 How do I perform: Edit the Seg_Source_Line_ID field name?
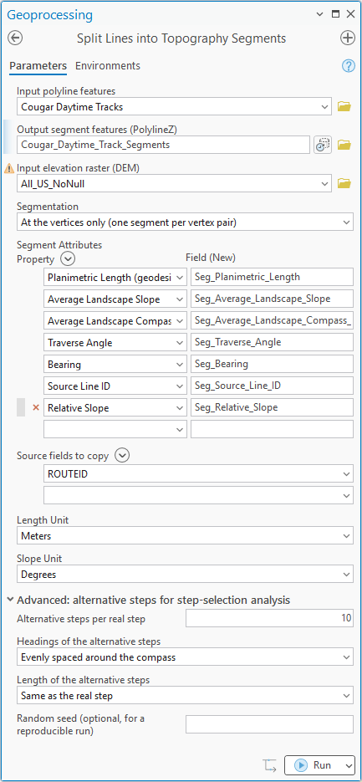pos(272,386)
